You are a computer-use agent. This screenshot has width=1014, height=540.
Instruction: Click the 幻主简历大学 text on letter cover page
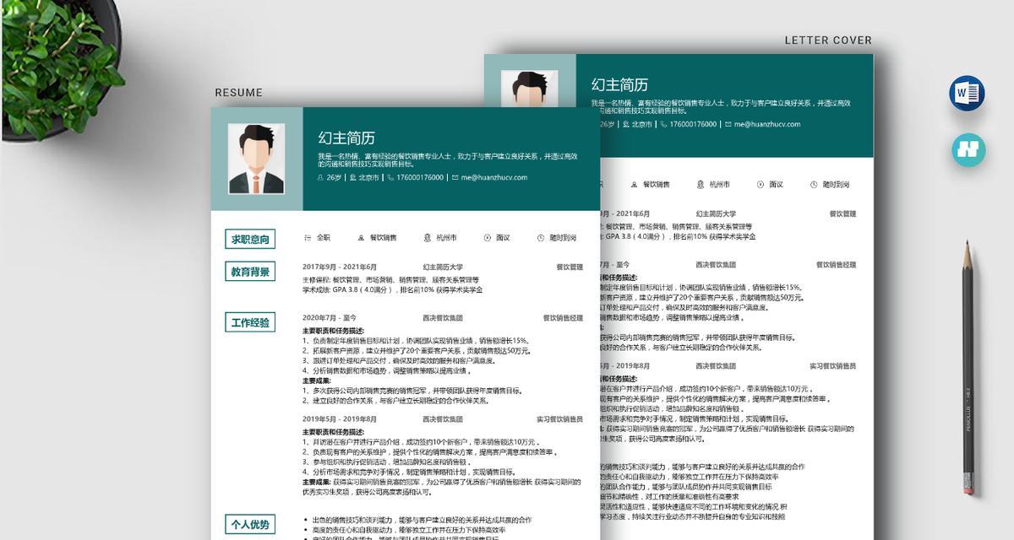pyautogui.click(x=716, y=213)
